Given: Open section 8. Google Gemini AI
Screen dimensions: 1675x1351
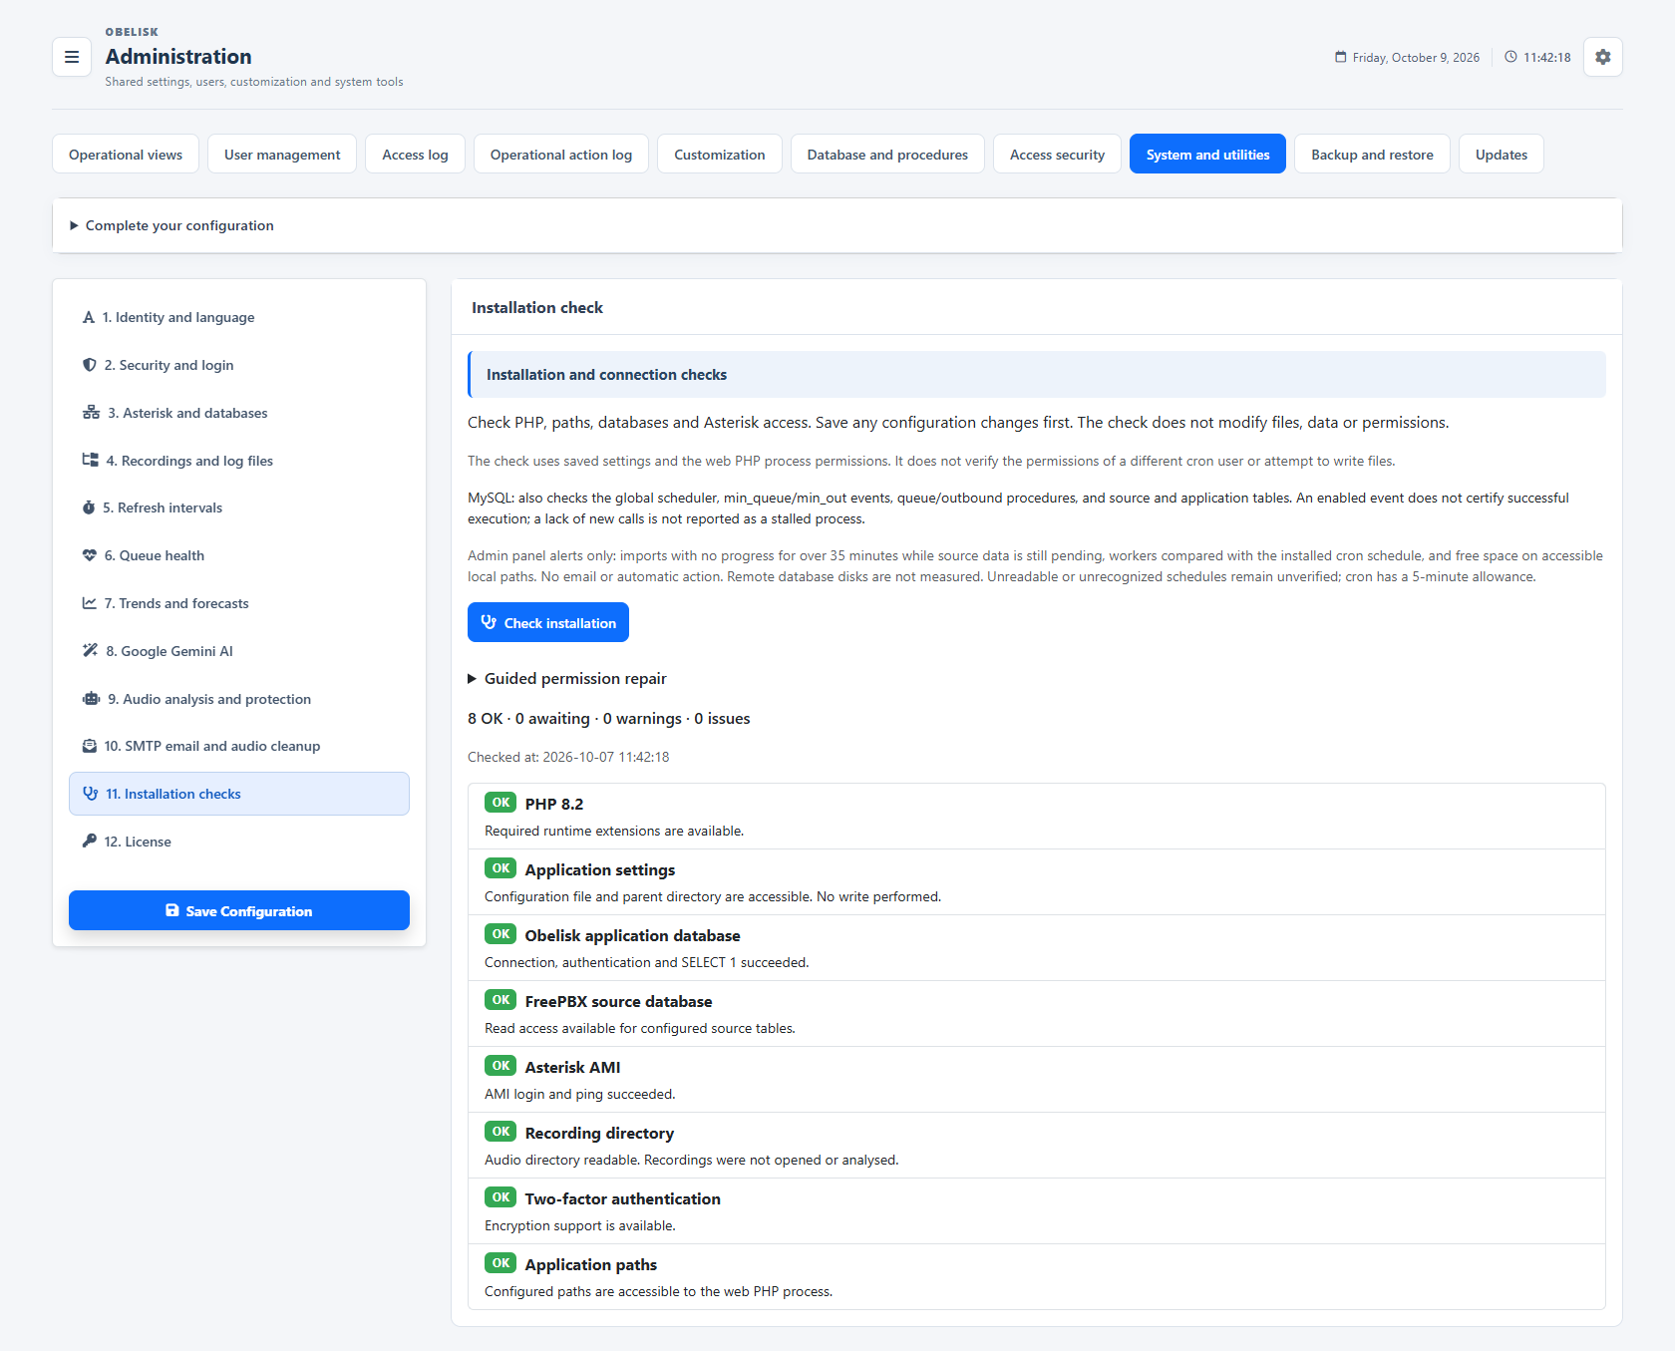Looking at the screenshot, I should [239, 650].
